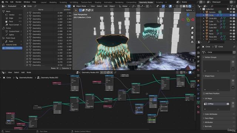237x133 pixels.
Task: Select rendered viewport shading mode
Action: coord(190,6)
